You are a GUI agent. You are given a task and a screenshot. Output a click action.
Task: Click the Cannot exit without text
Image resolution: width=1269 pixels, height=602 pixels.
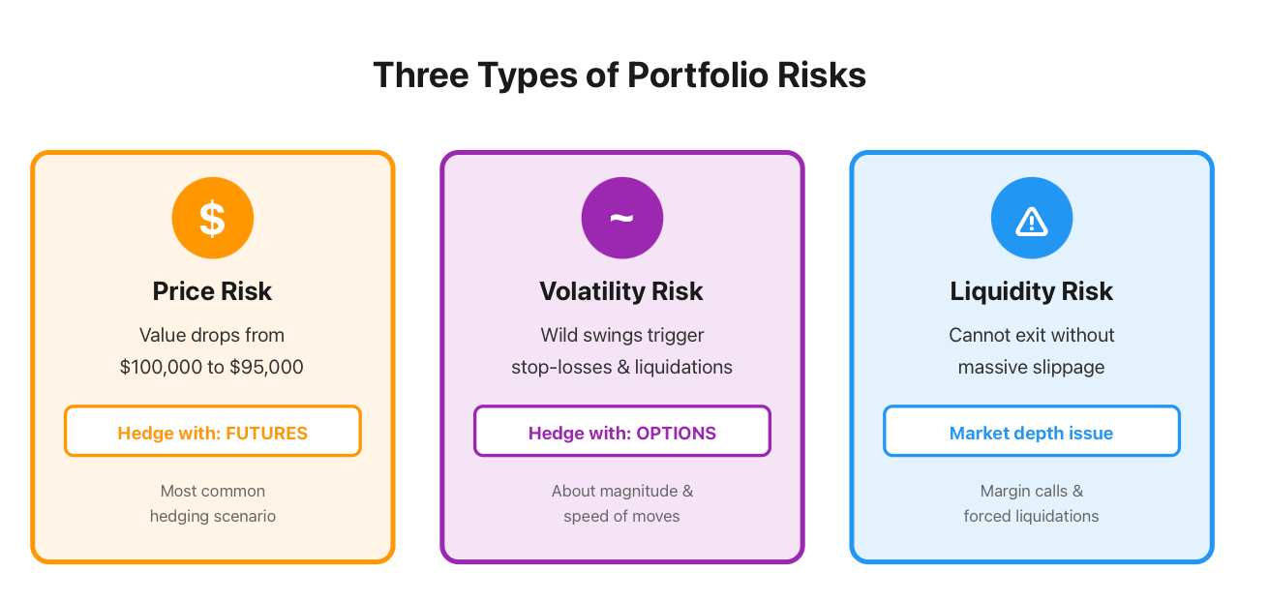pyautogui.click(x=1032, y=335)
